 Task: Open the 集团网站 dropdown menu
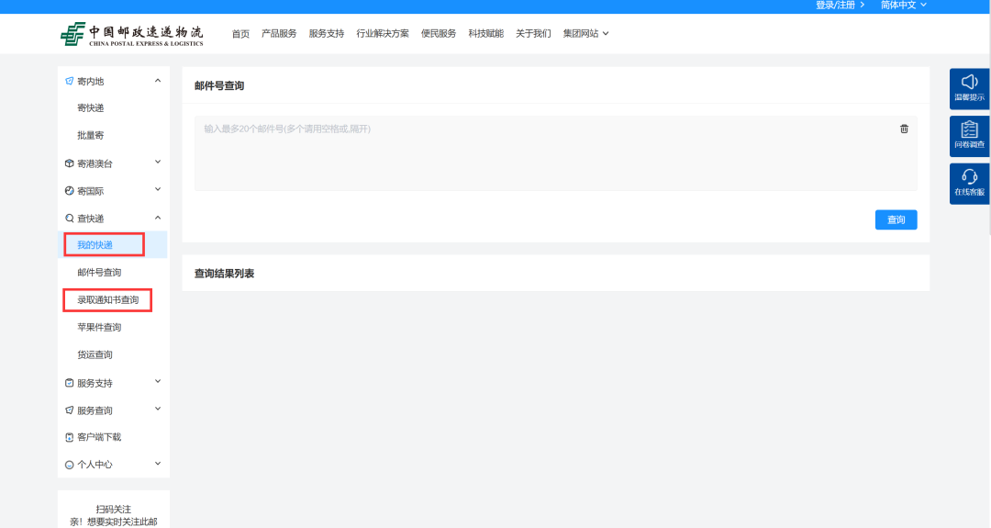(585, 33)
